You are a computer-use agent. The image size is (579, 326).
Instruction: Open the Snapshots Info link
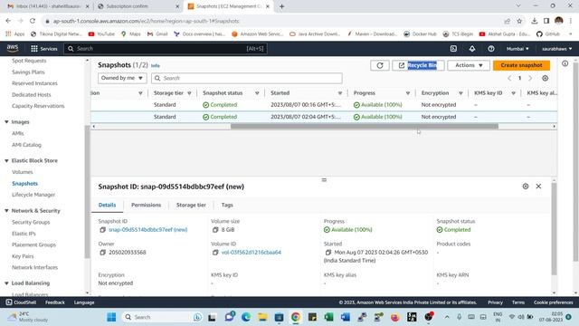[x=155, y=66]
